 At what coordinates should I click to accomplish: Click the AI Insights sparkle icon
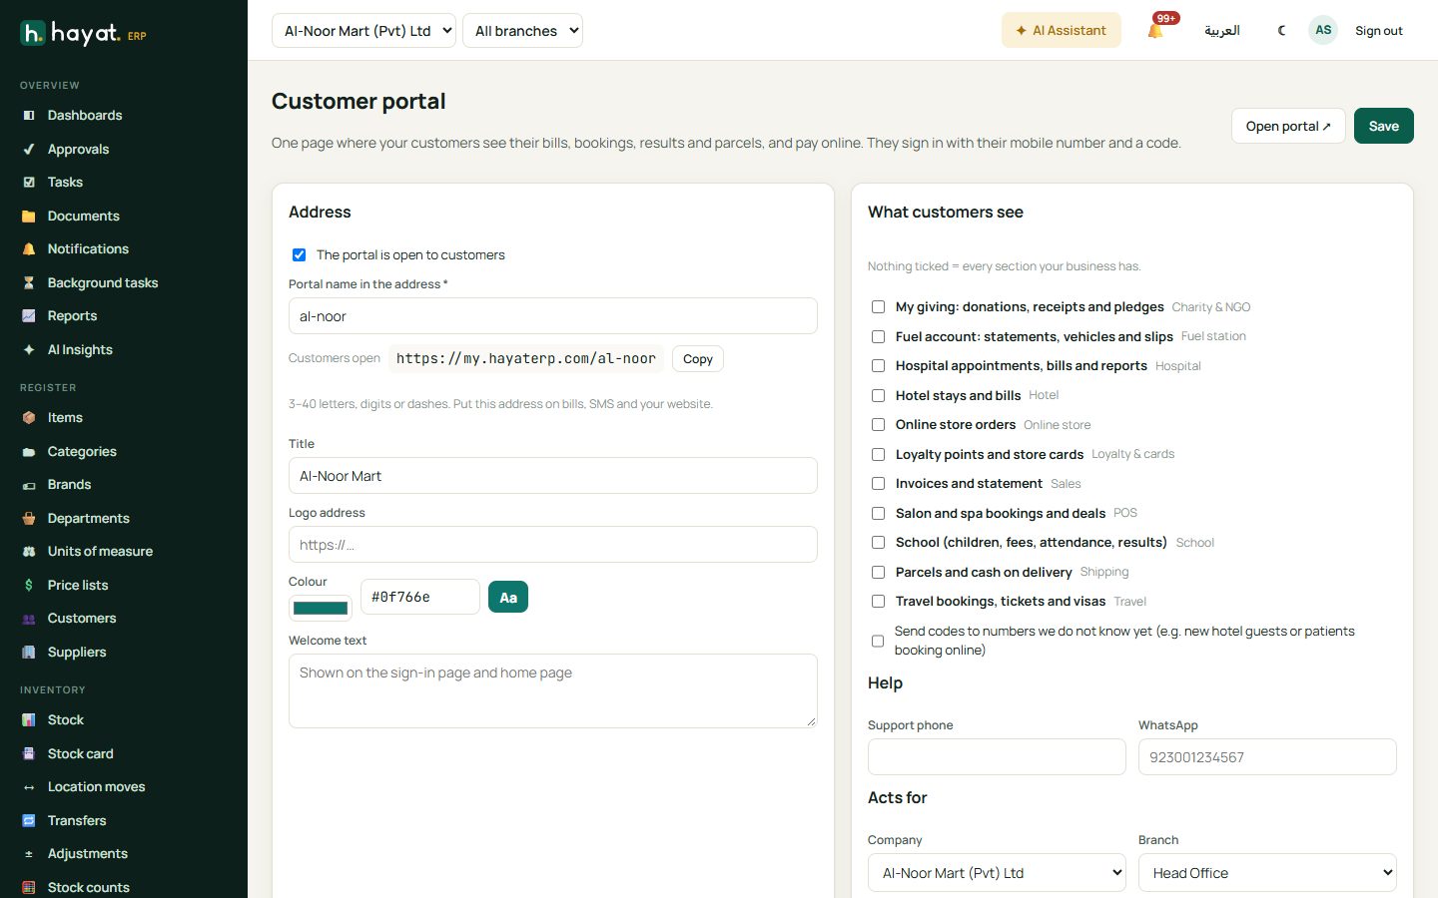coord(29,349)
